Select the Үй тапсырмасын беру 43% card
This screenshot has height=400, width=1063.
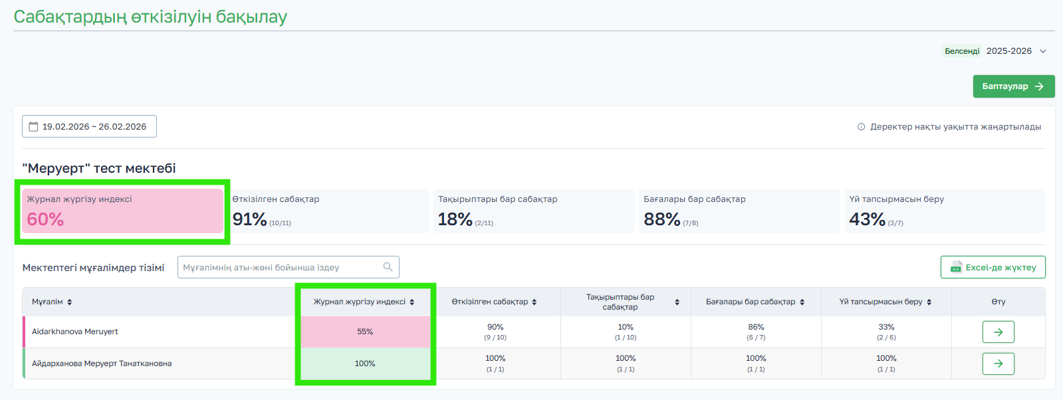point(945,211)
